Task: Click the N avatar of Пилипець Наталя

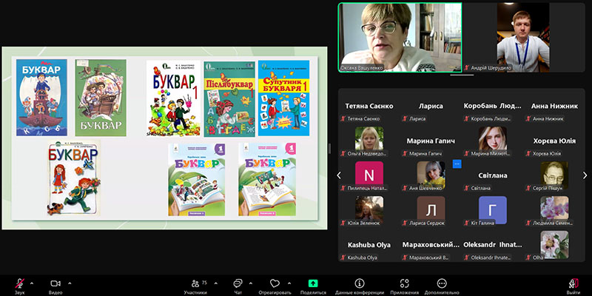Action: coord(369,175)
